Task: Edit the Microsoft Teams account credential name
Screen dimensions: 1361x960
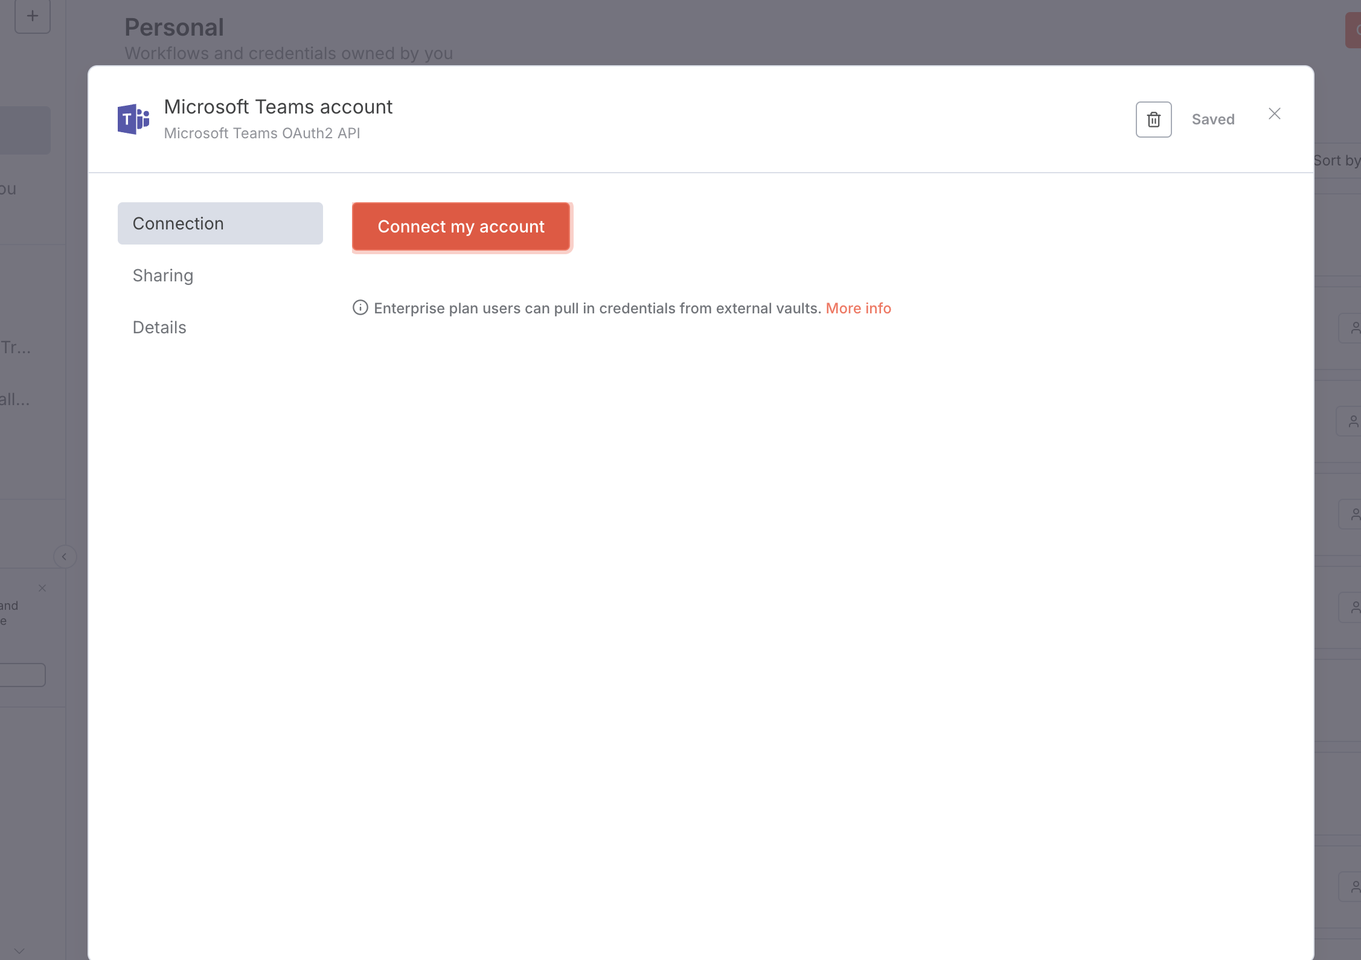Action: pos(278,107)
